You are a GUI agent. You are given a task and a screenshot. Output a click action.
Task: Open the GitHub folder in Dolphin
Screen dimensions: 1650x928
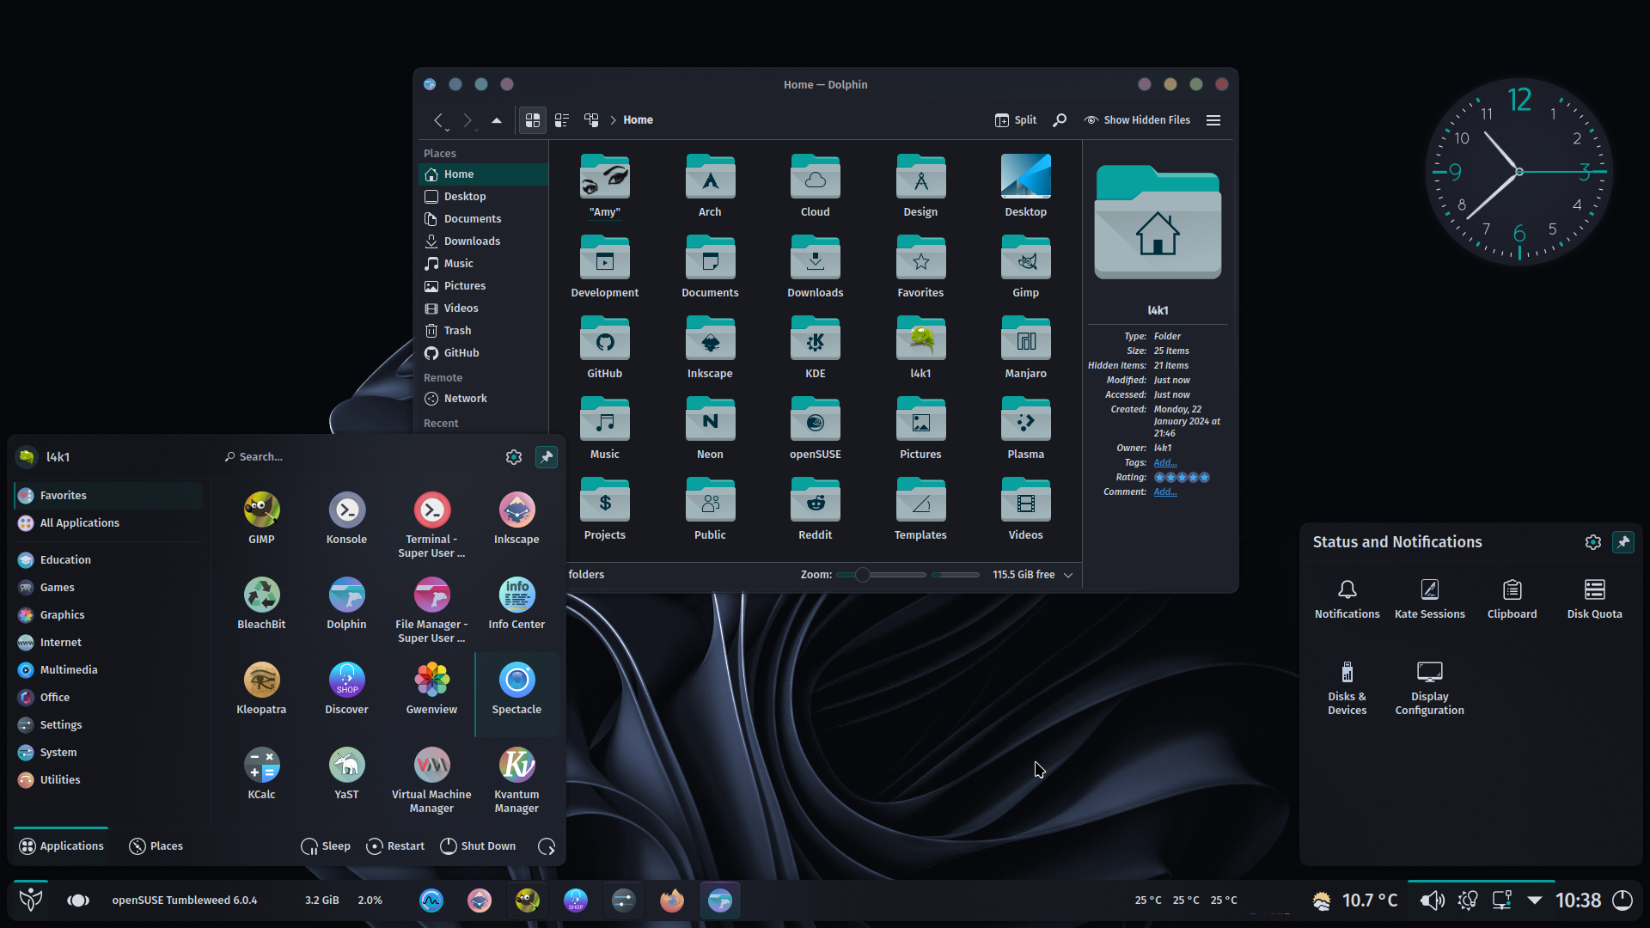point(604,348)
